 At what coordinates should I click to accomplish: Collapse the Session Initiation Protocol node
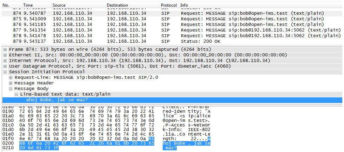pyautogui.click(x=5, y=72)
